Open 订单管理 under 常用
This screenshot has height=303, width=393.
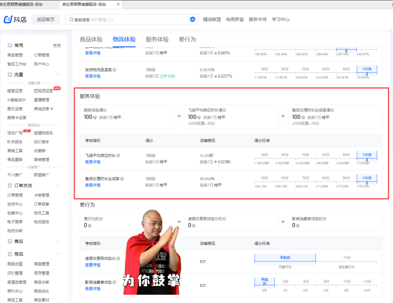41,55
